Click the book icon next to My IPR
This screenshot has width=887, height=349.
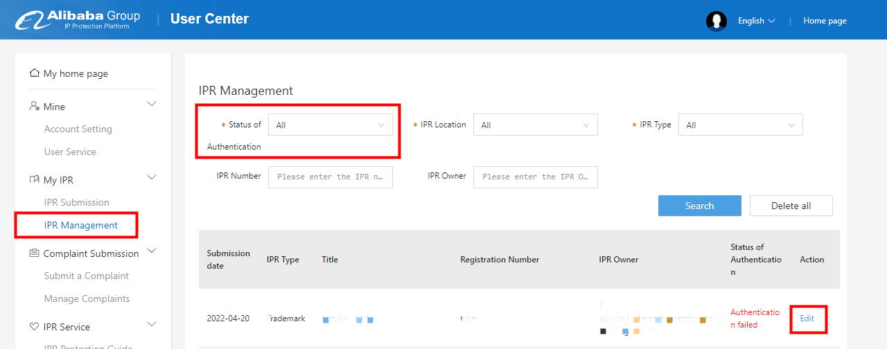pos(35,179)
